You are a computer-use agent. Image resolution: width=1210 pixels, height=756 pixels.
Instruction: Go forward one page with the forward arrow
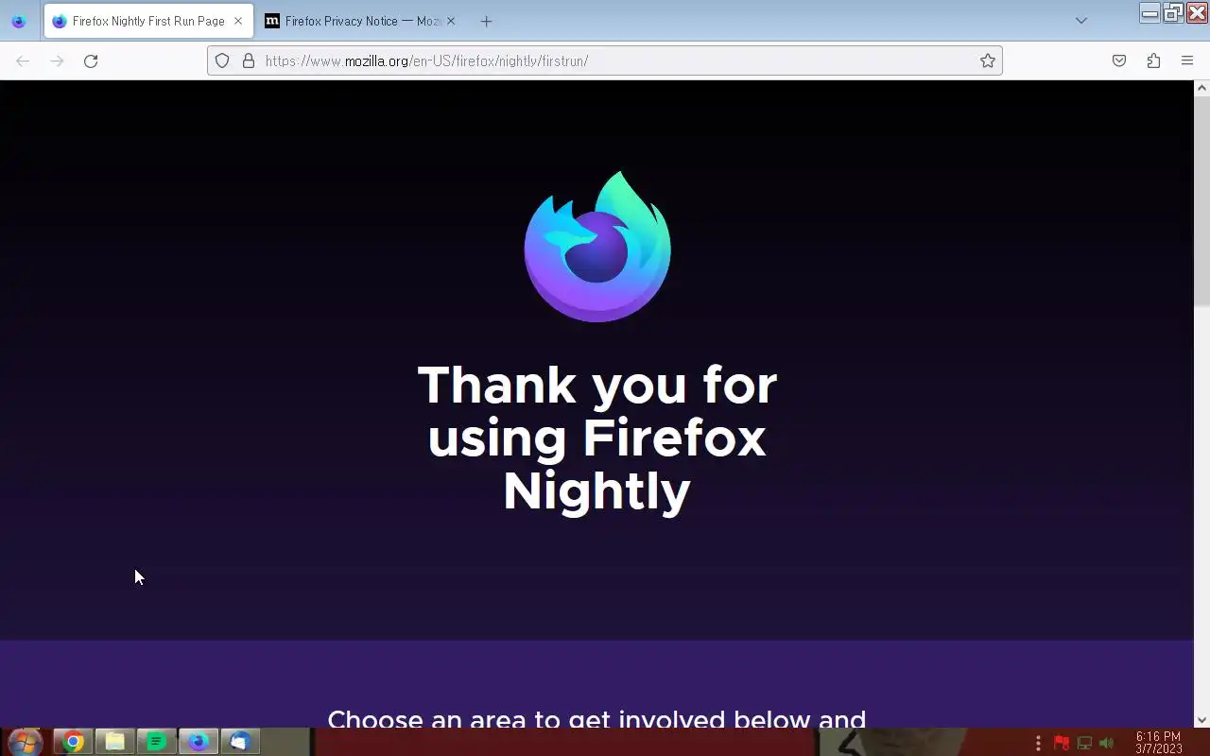pos(57,60)
